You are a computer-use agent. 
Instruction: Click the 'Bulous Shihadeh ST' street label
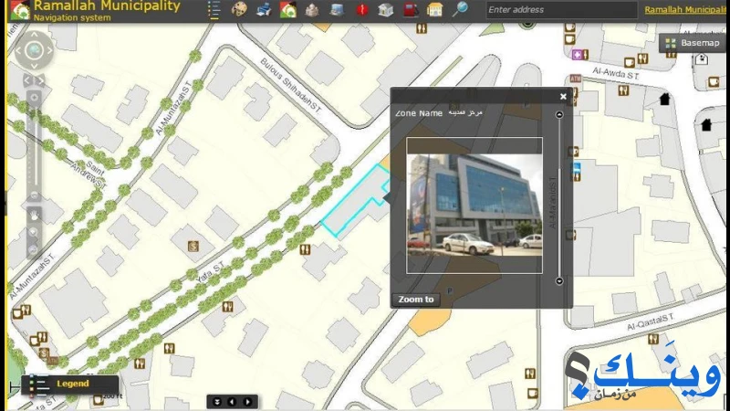click(x=290, y=85)
